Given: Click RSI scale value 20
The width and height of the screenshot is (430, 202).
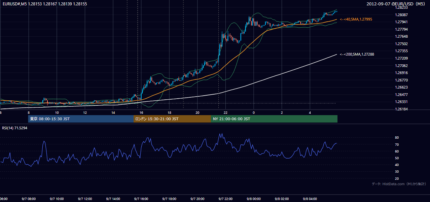Looking at the screenshot, I should tap(397, 178).
